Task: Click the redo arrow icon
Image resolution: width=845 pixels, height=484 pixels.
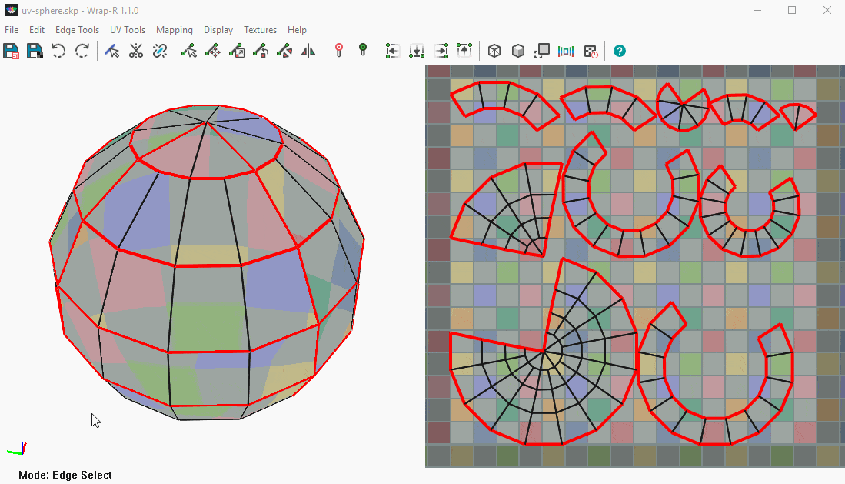Action: click(82, 52)
